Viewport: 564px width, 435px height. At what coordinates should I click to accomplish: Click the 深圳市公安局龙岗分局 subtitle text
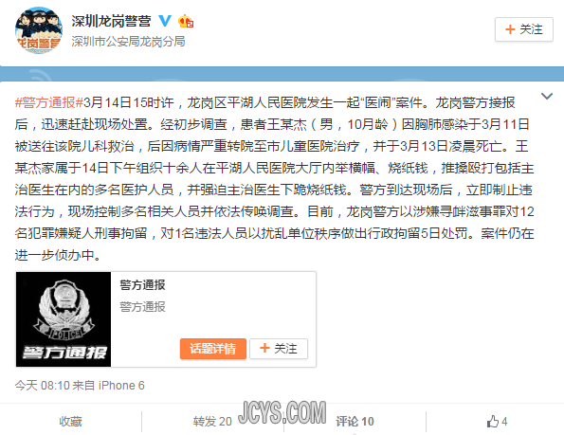coord(128,42)
